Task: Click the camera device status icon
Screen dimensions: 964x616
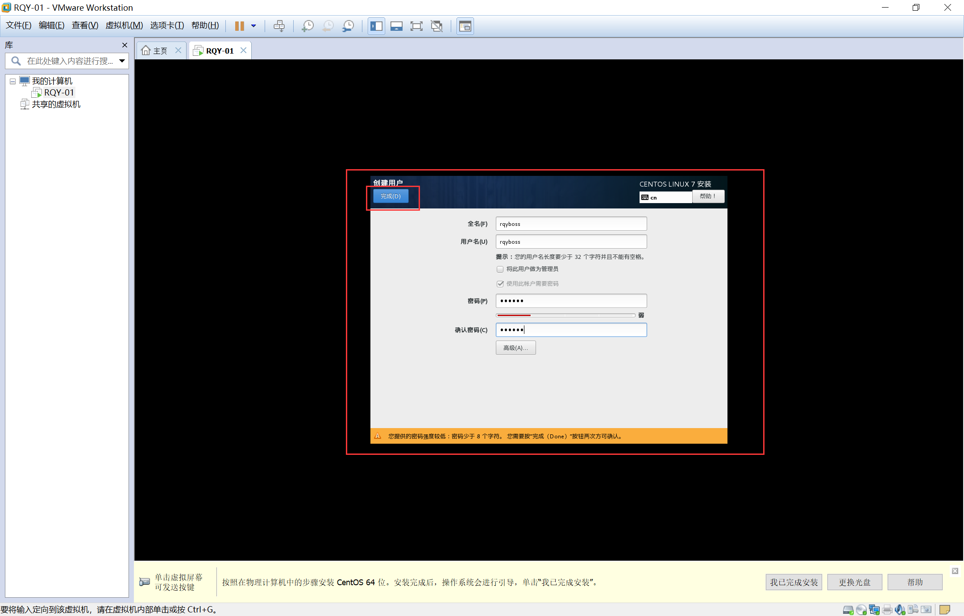Action: tap(926, 609)
